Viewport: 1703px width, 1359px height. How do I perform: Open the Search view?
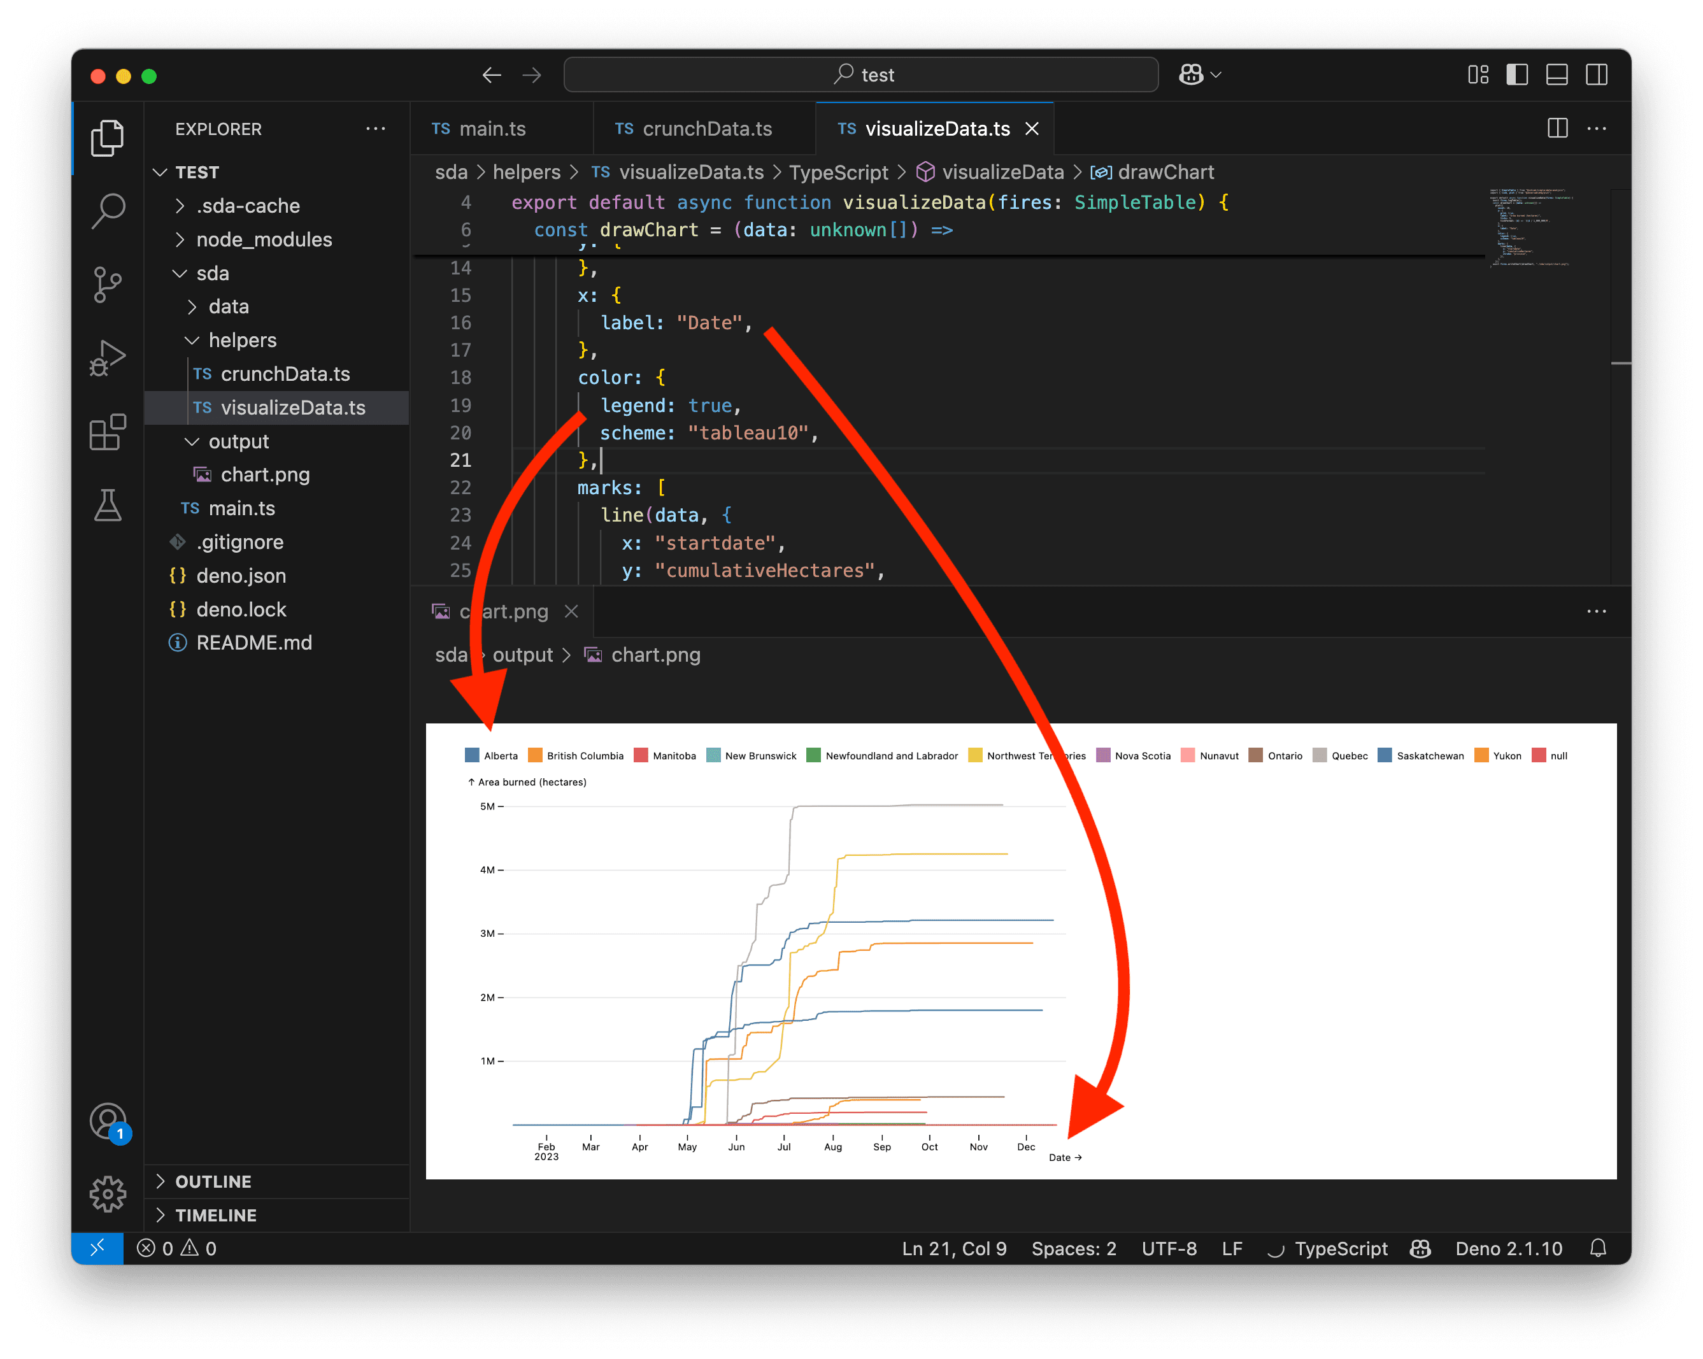click(108, 210)
